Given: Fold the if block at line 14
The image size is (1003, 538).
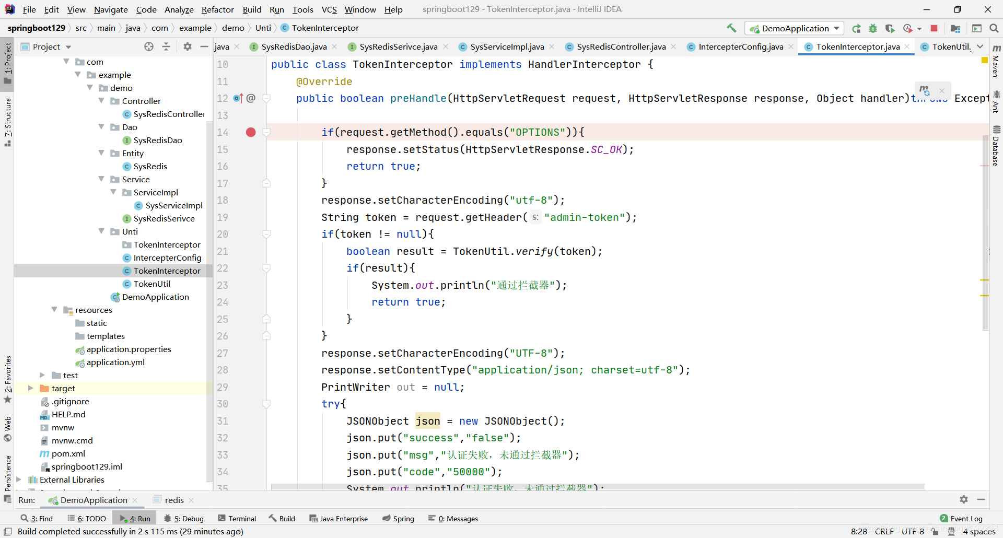Looking at the screenshot, I should [266, 132].
